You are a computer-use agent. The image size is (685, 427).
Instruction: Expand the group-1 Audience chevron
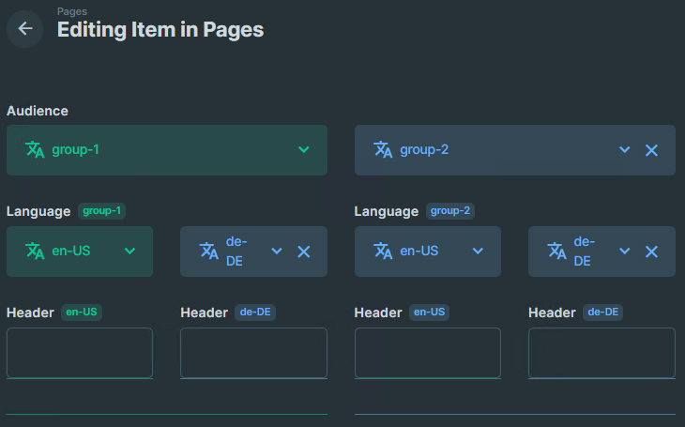pyautogui.click(x=304, y=150)
